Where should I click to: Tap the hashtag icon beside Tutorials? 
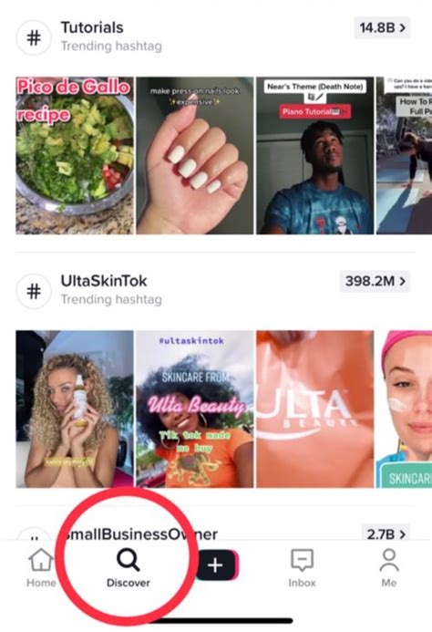coord(34,38)
